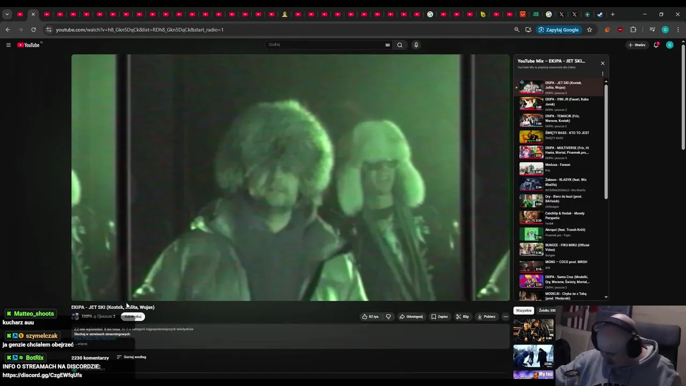Open Chrome media controls icon
The image size is (686, 386).
point(652,29)
